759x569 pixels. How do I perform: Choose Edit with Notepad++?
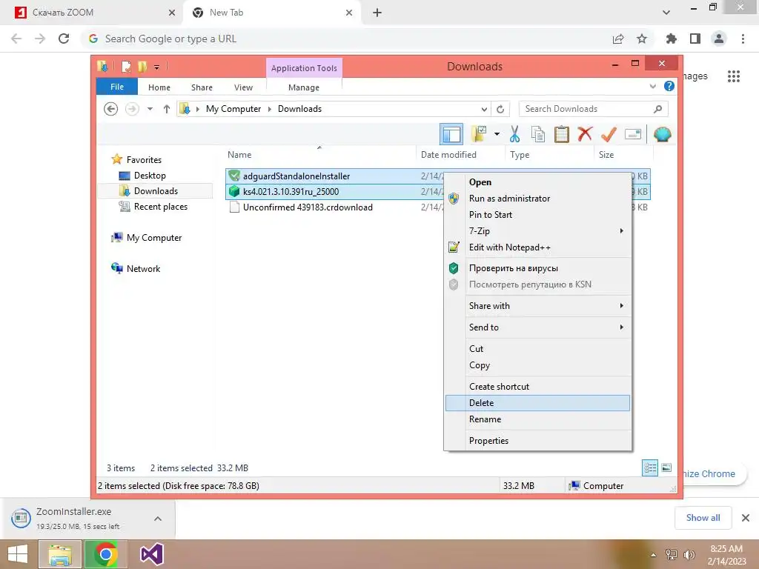tap(537, 247)
